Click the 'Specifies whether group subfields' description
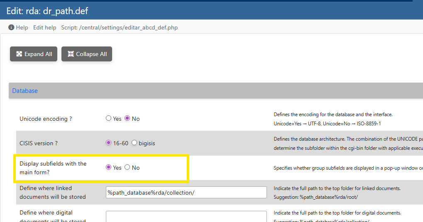423x222 pixels. (x=348, y=168)
